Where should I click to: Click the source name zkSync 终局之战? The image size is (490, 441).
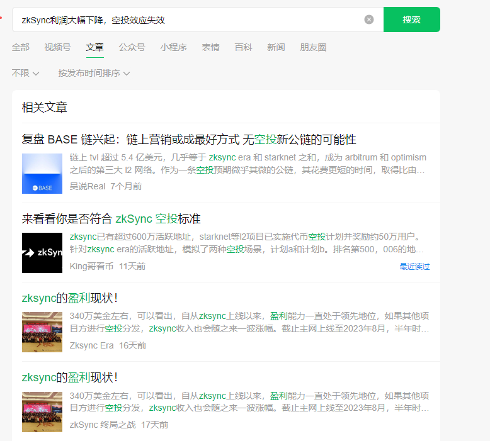103,425
